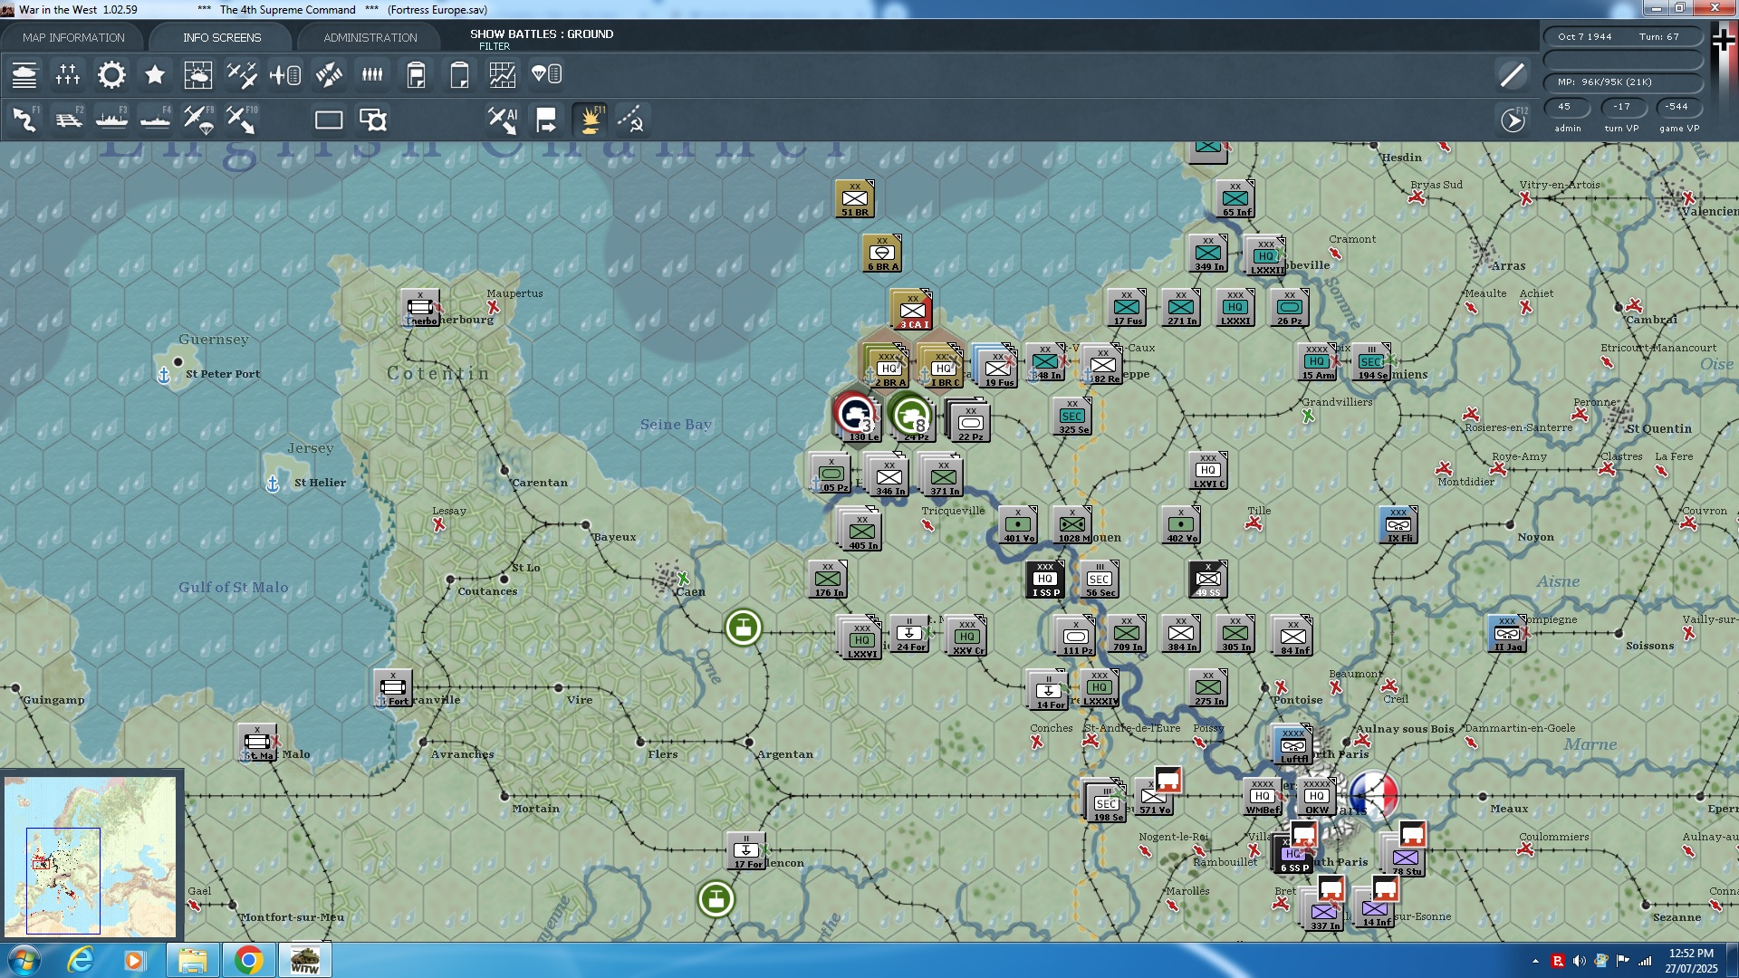Click the Windows Start button
Image resolution: width=1739 pixels, height=978 pixels.
click(x=24, y=960)
